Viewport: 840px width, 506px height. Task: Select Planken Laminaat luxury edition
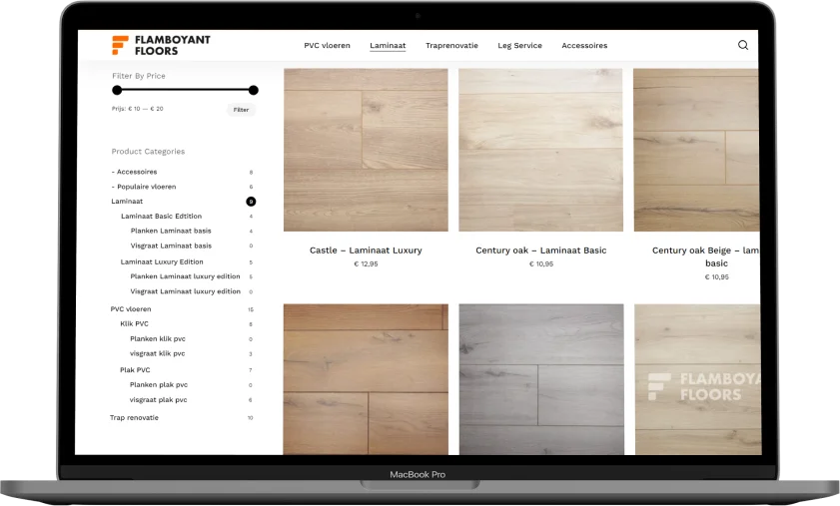tap(185, 276)
